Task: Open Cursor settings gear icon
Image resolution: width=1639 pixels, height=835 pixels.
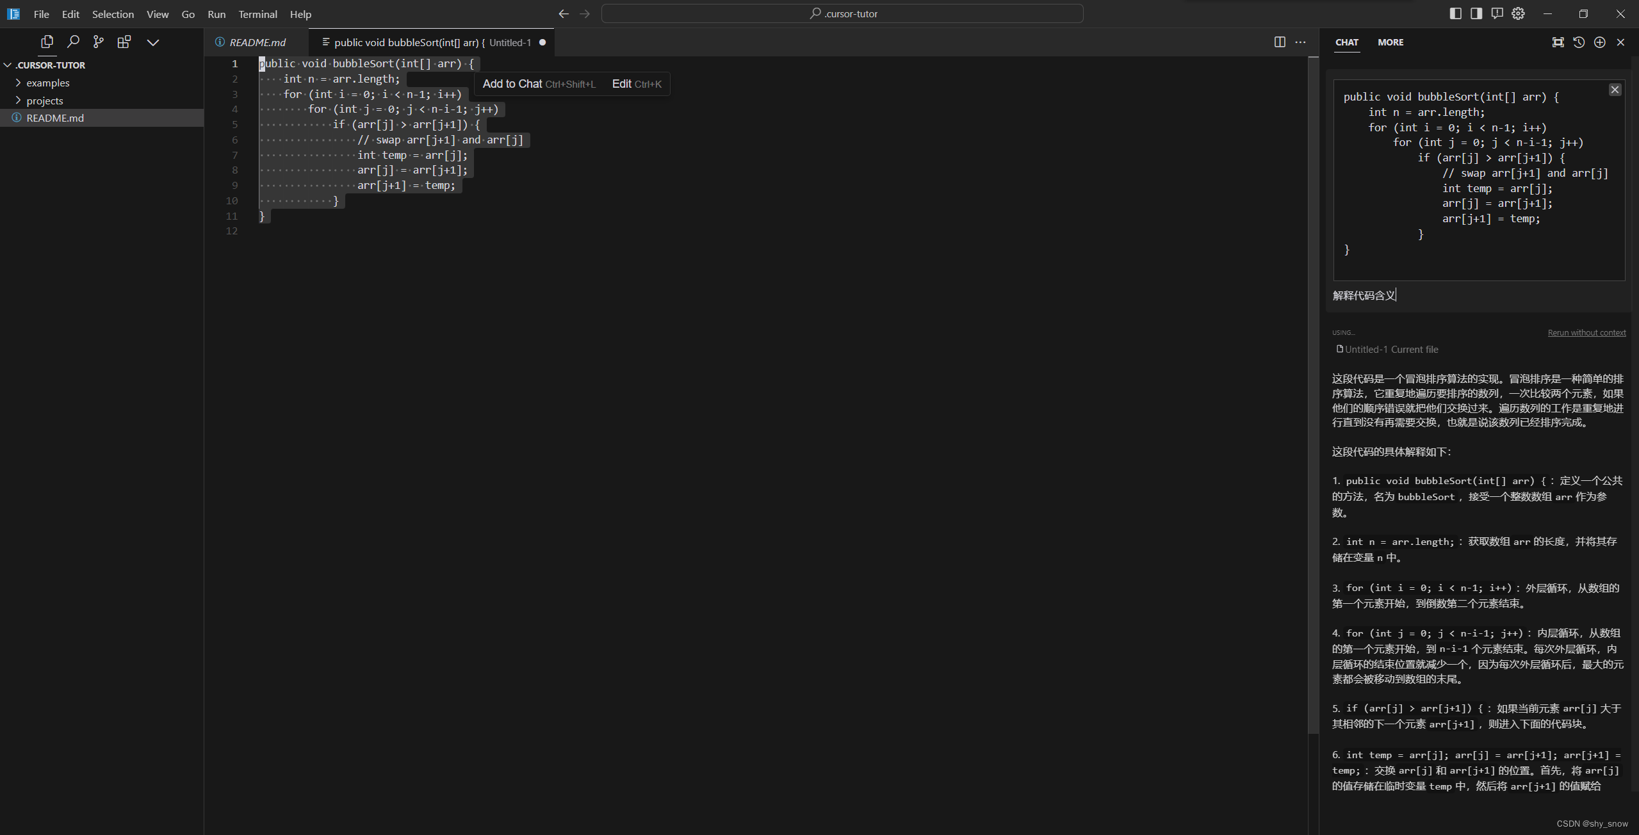Action: pos(1518,13)
